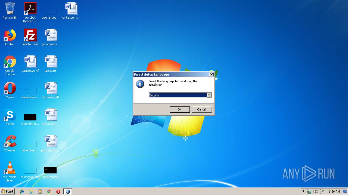Launch Firefox from desktop
The height and width of the screenshot is (195, 348).
[10, 37]
